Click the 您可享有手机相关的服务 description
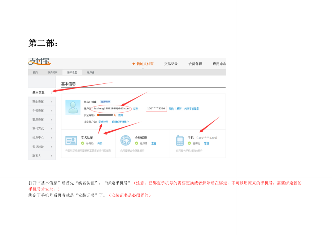The image size is (332, 235). (x=189, y=151)
